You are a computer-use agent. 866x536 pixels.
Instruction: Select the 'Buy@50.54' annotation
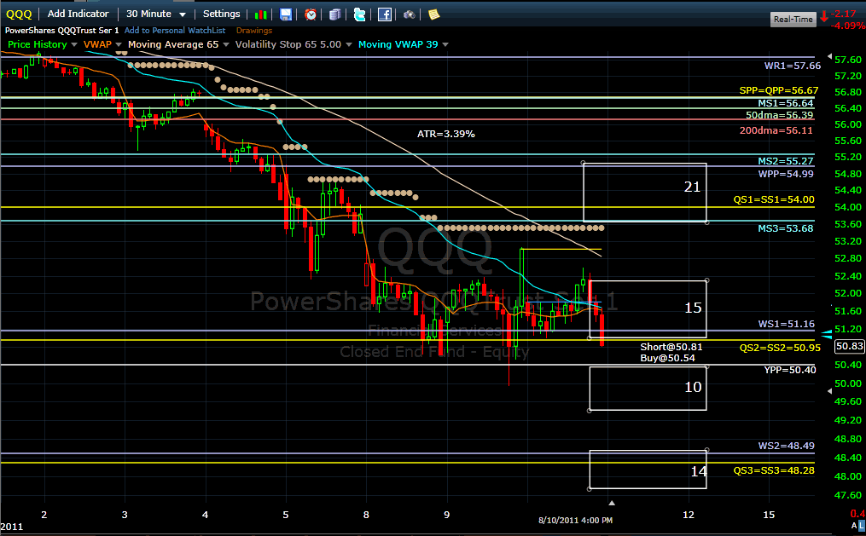click(x=667, y=358)
